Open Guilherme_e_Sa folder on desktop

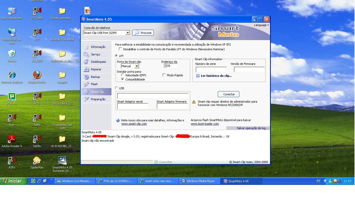(62, 56)
